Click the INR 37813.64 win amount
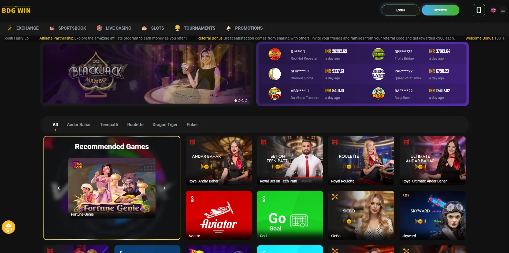 (x=440, y=51)
